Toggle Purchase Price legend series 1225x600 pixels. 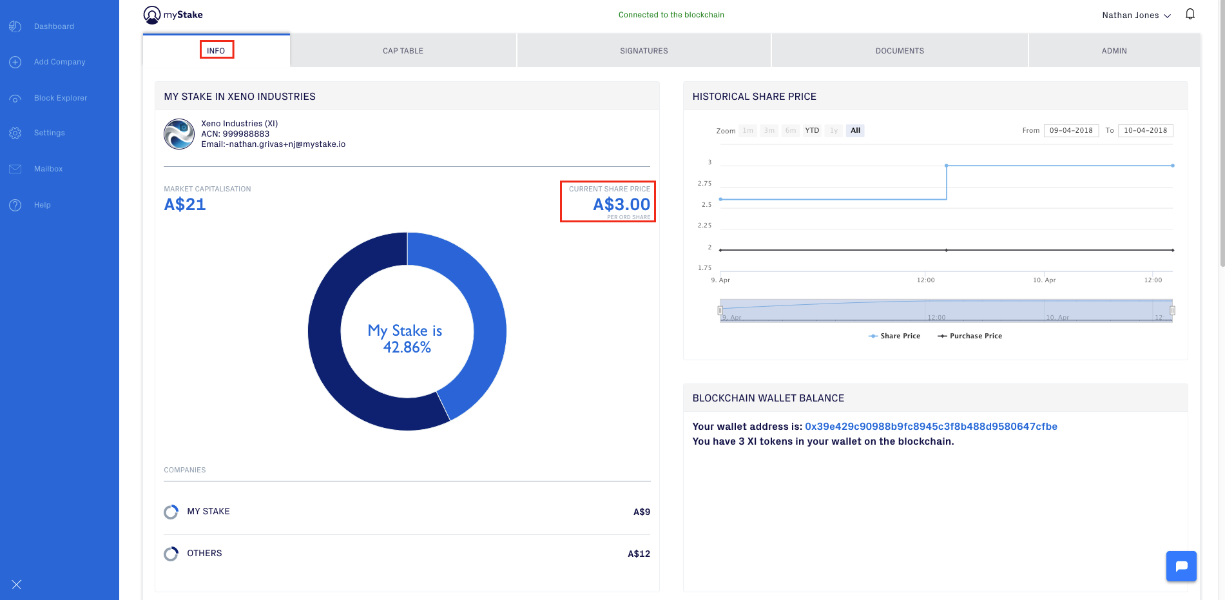tap(970, 336)
